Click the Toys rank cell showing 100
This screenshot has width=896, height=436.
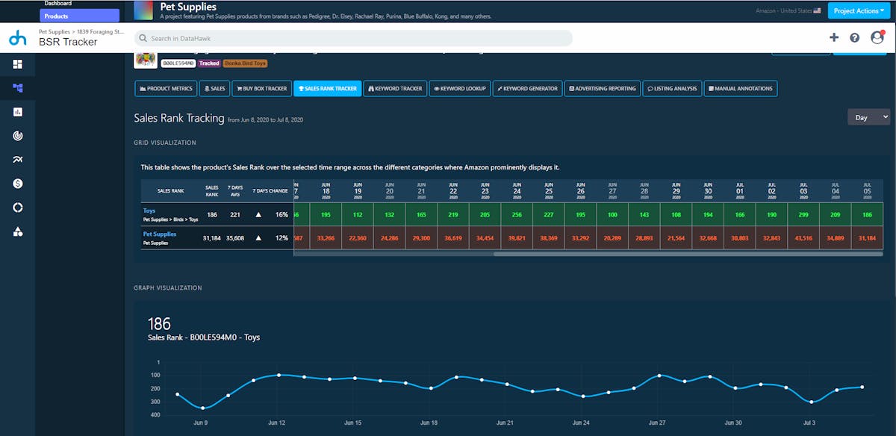(612, 214)
